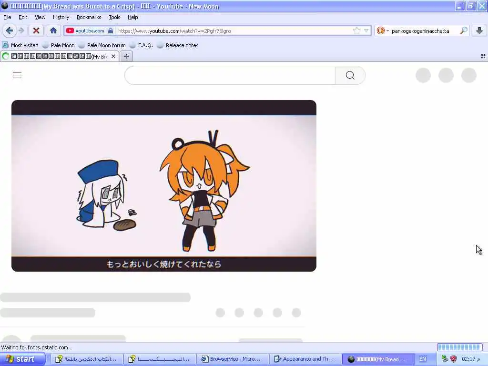
Task: Run search with the magnifier icon
Action: tap(464, 30)
